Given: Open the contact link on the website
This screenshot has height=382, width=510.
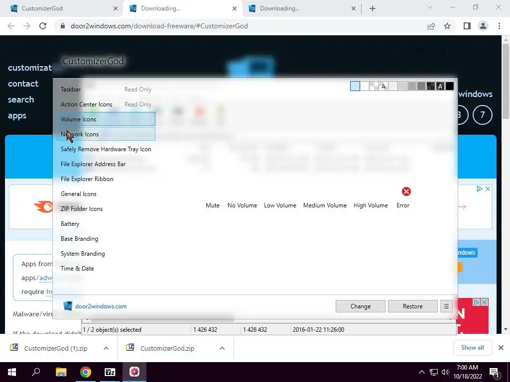Looking at the screenshot, I should pos(23,84).
